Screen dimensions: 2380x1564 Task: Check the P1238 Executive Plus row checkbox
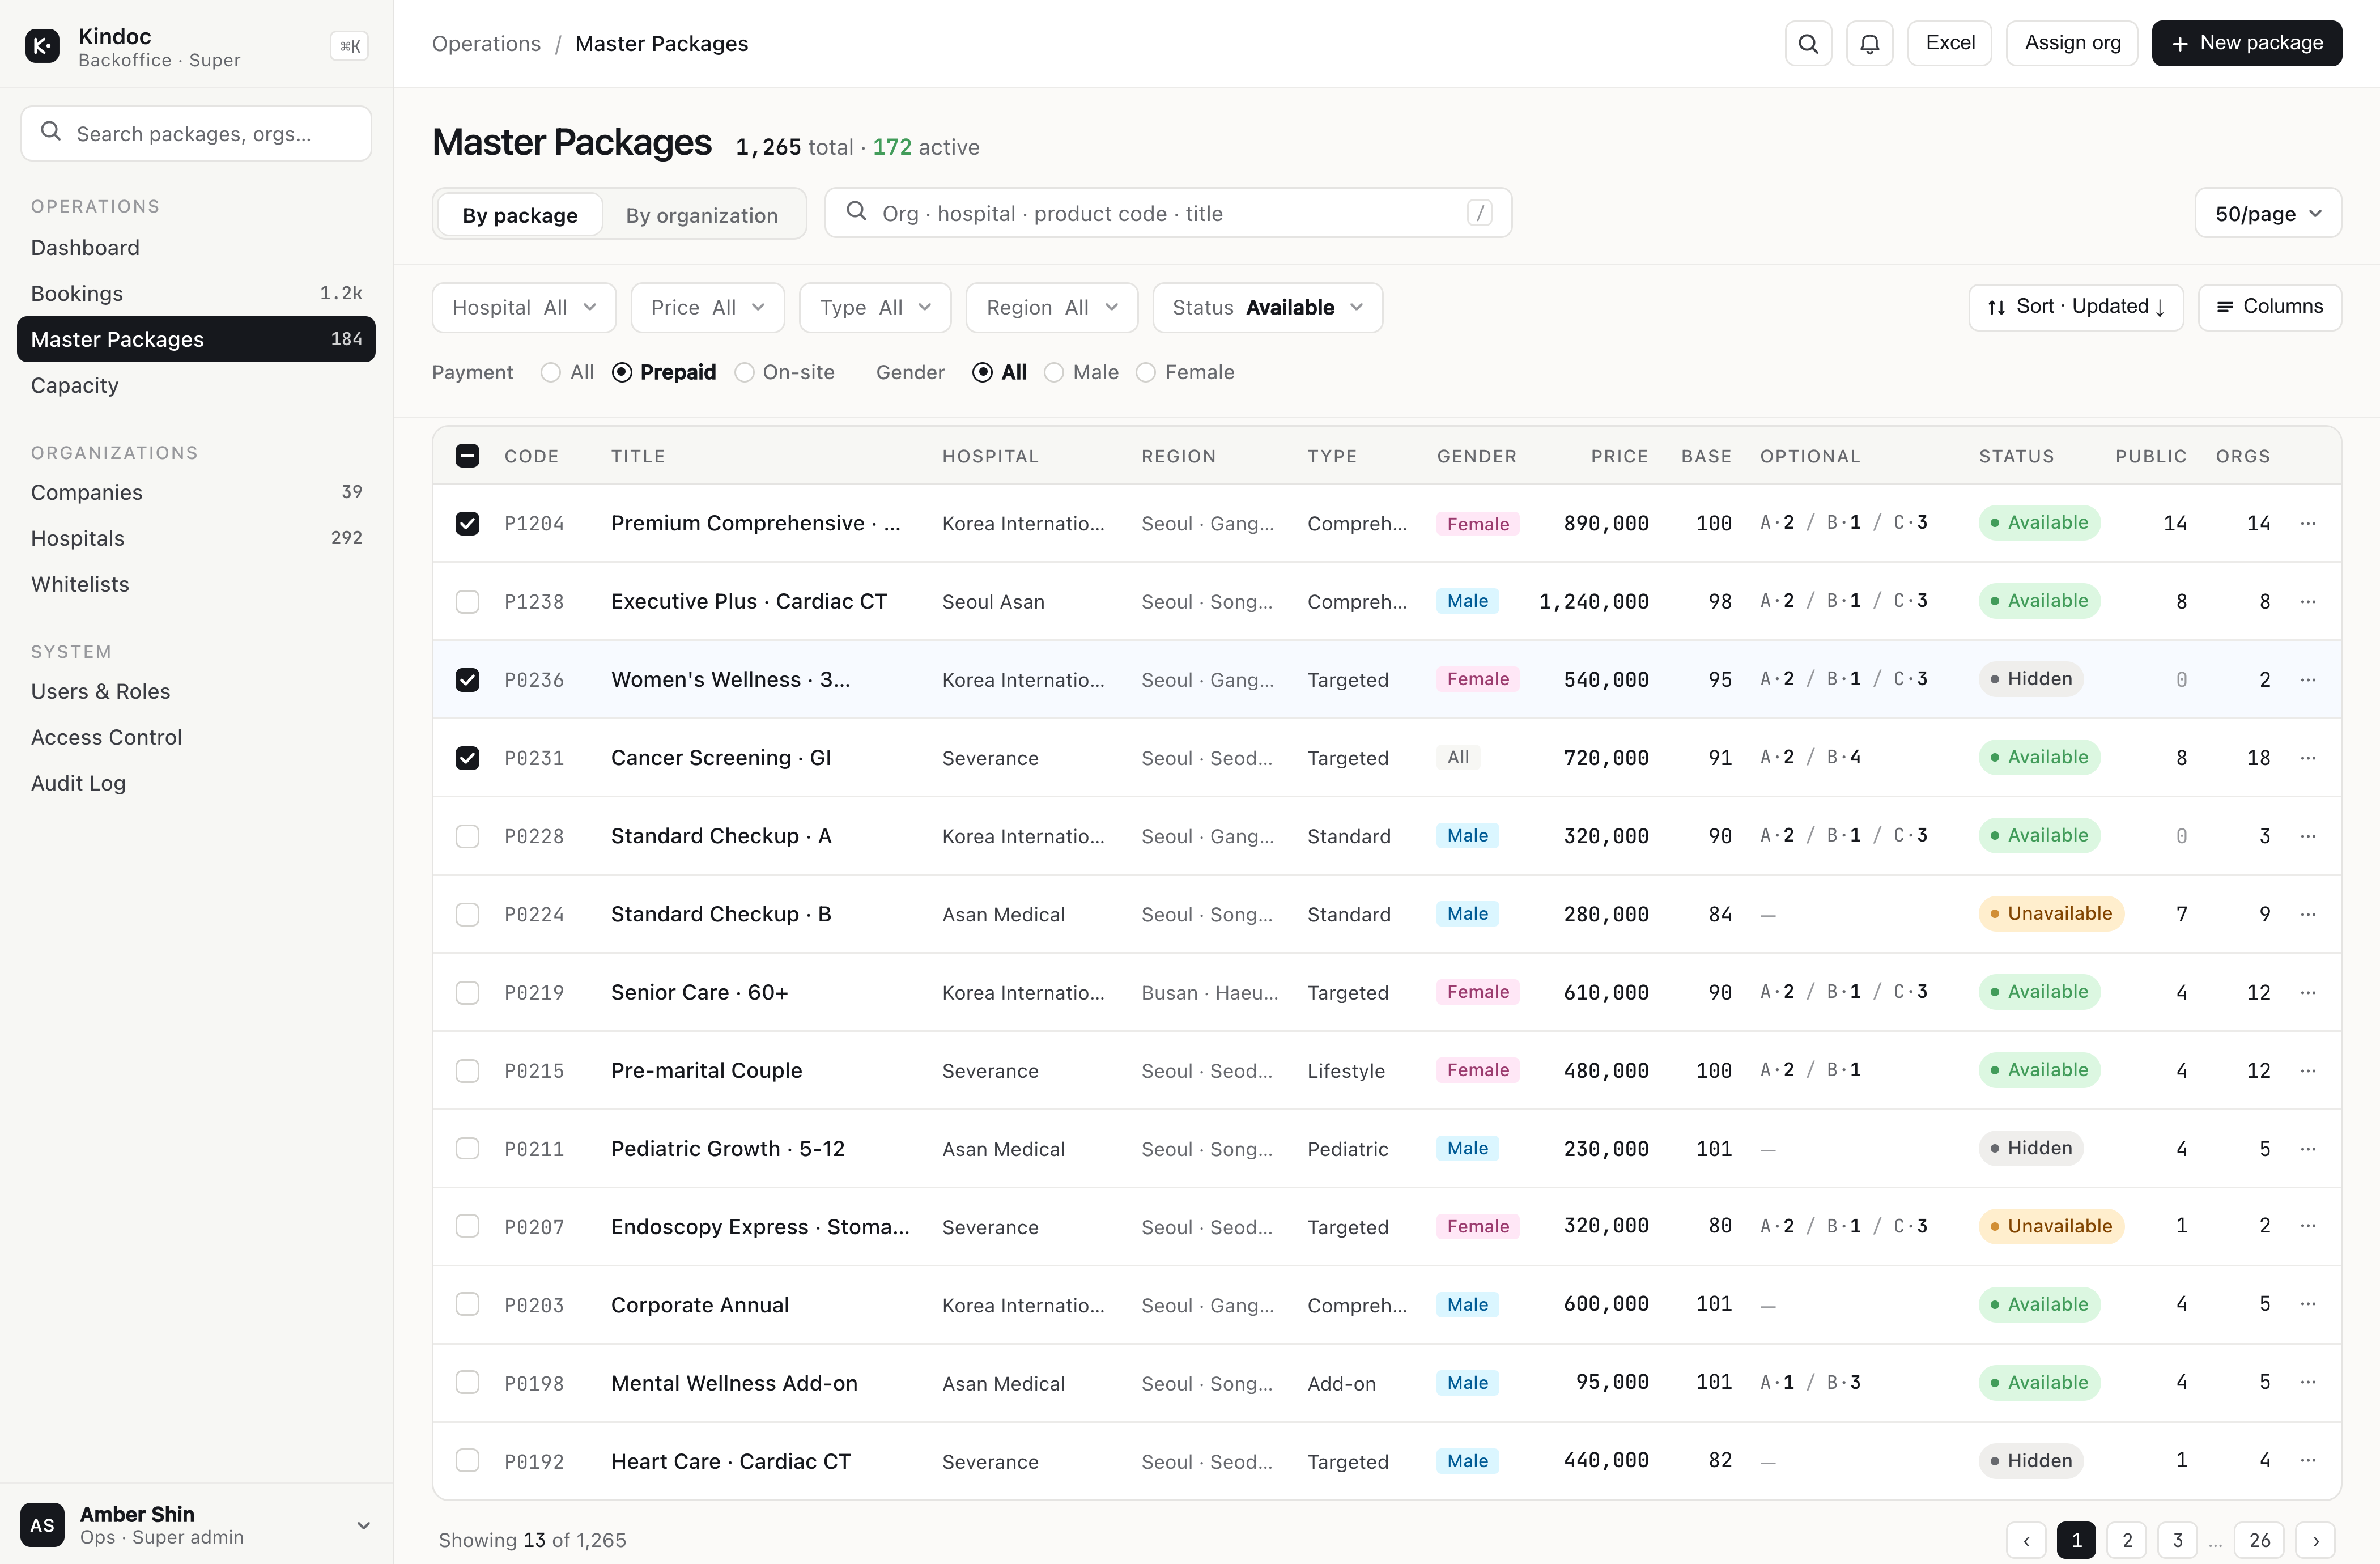(x=467, y=601)
